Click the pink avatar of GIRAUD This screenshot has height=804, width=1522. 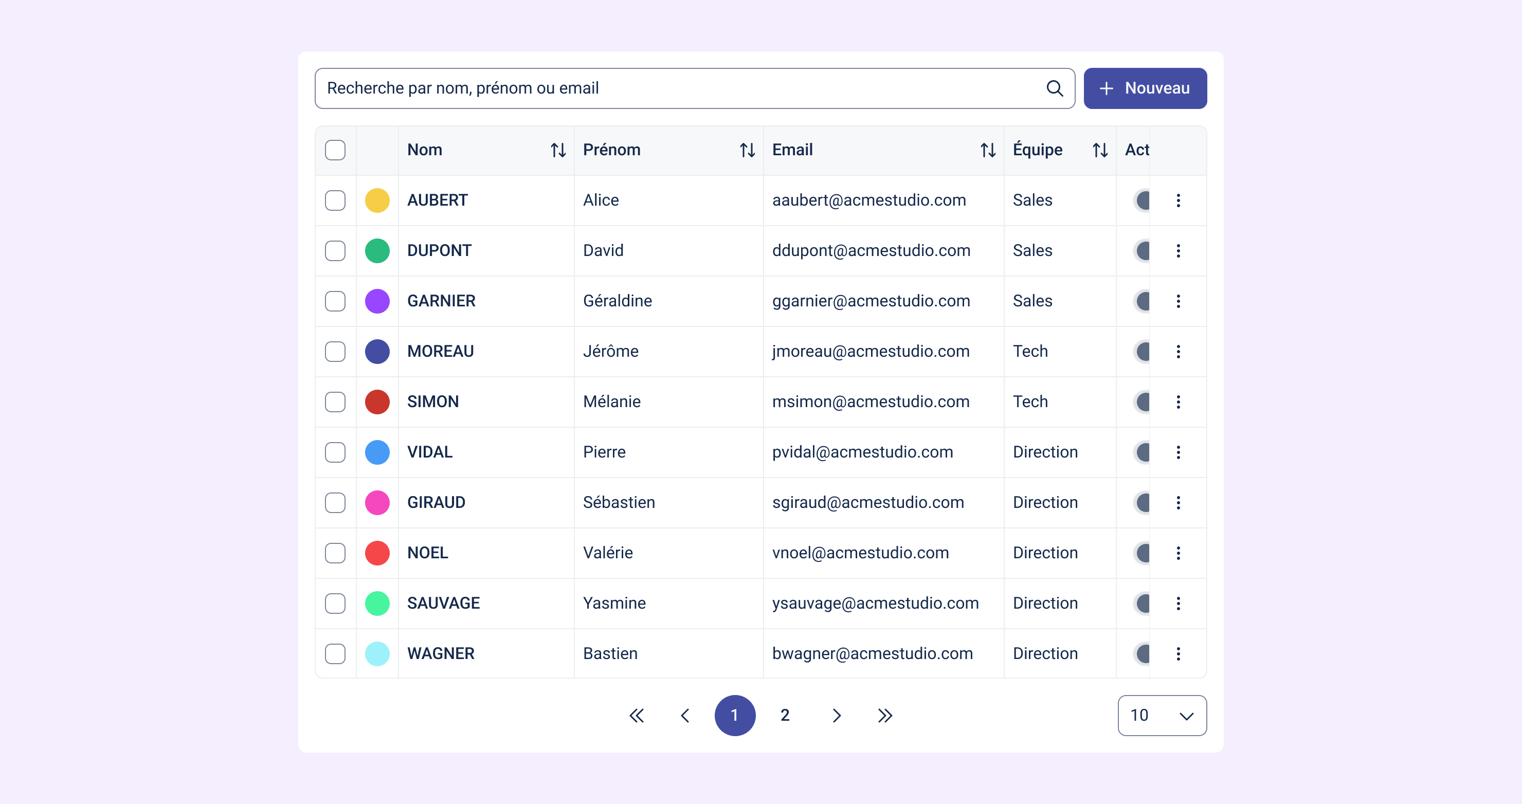377,503
